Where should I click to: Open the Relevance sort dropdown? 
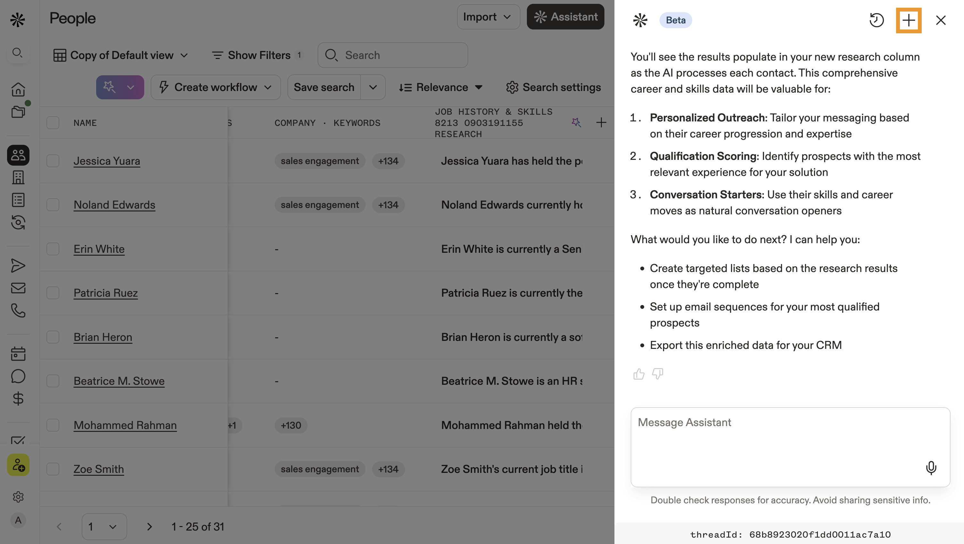(440, 87)
